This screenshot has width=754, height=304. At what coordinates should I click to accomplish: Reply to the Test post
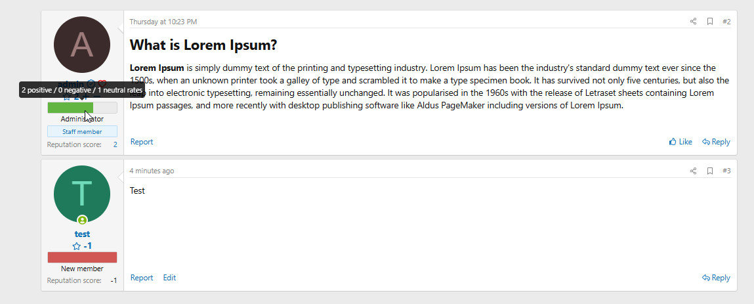click(716, 278)
